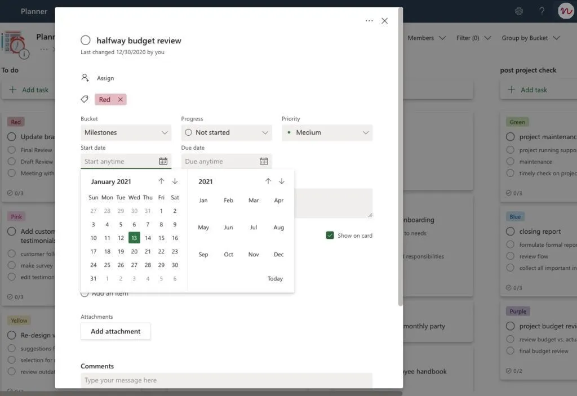
Task: Remove the Red label with X
Action: tap(121, 99)
